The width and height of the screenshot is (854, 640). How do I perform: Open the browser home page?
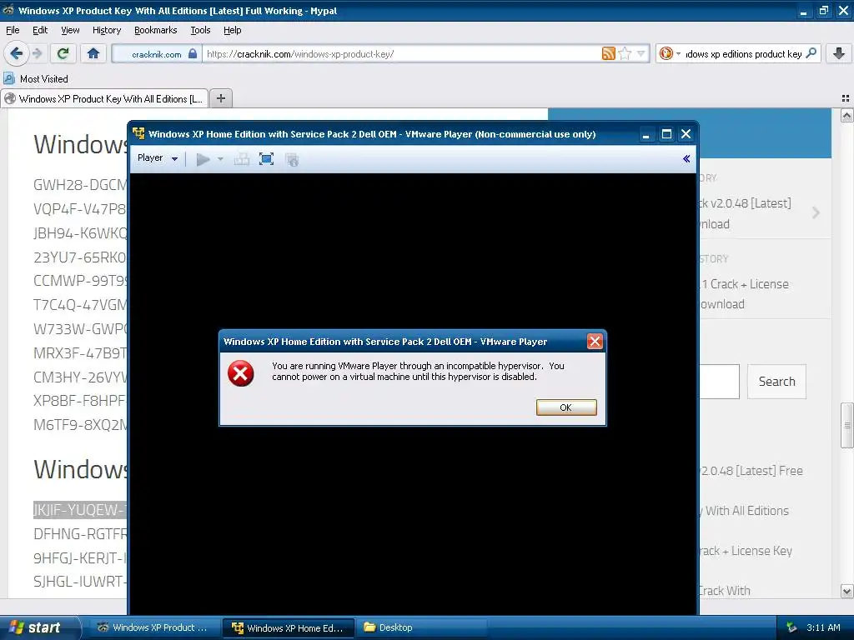[93, 53]
